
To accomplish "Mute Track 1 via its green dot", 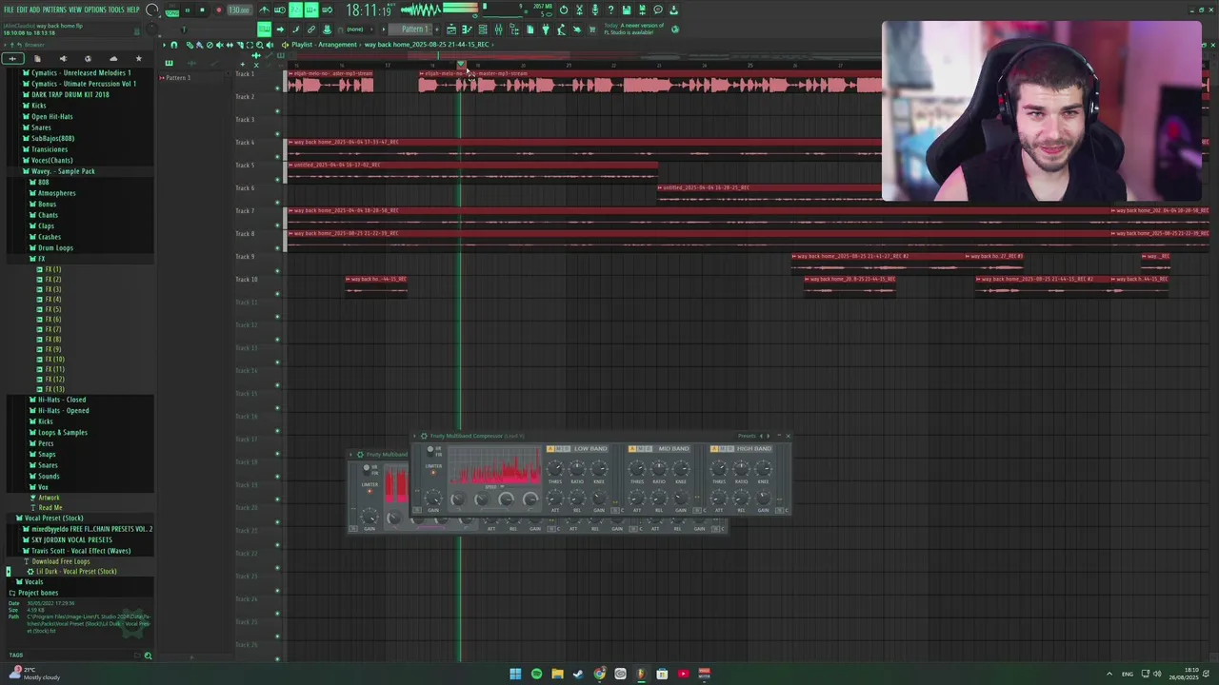I will click(277, 88).
